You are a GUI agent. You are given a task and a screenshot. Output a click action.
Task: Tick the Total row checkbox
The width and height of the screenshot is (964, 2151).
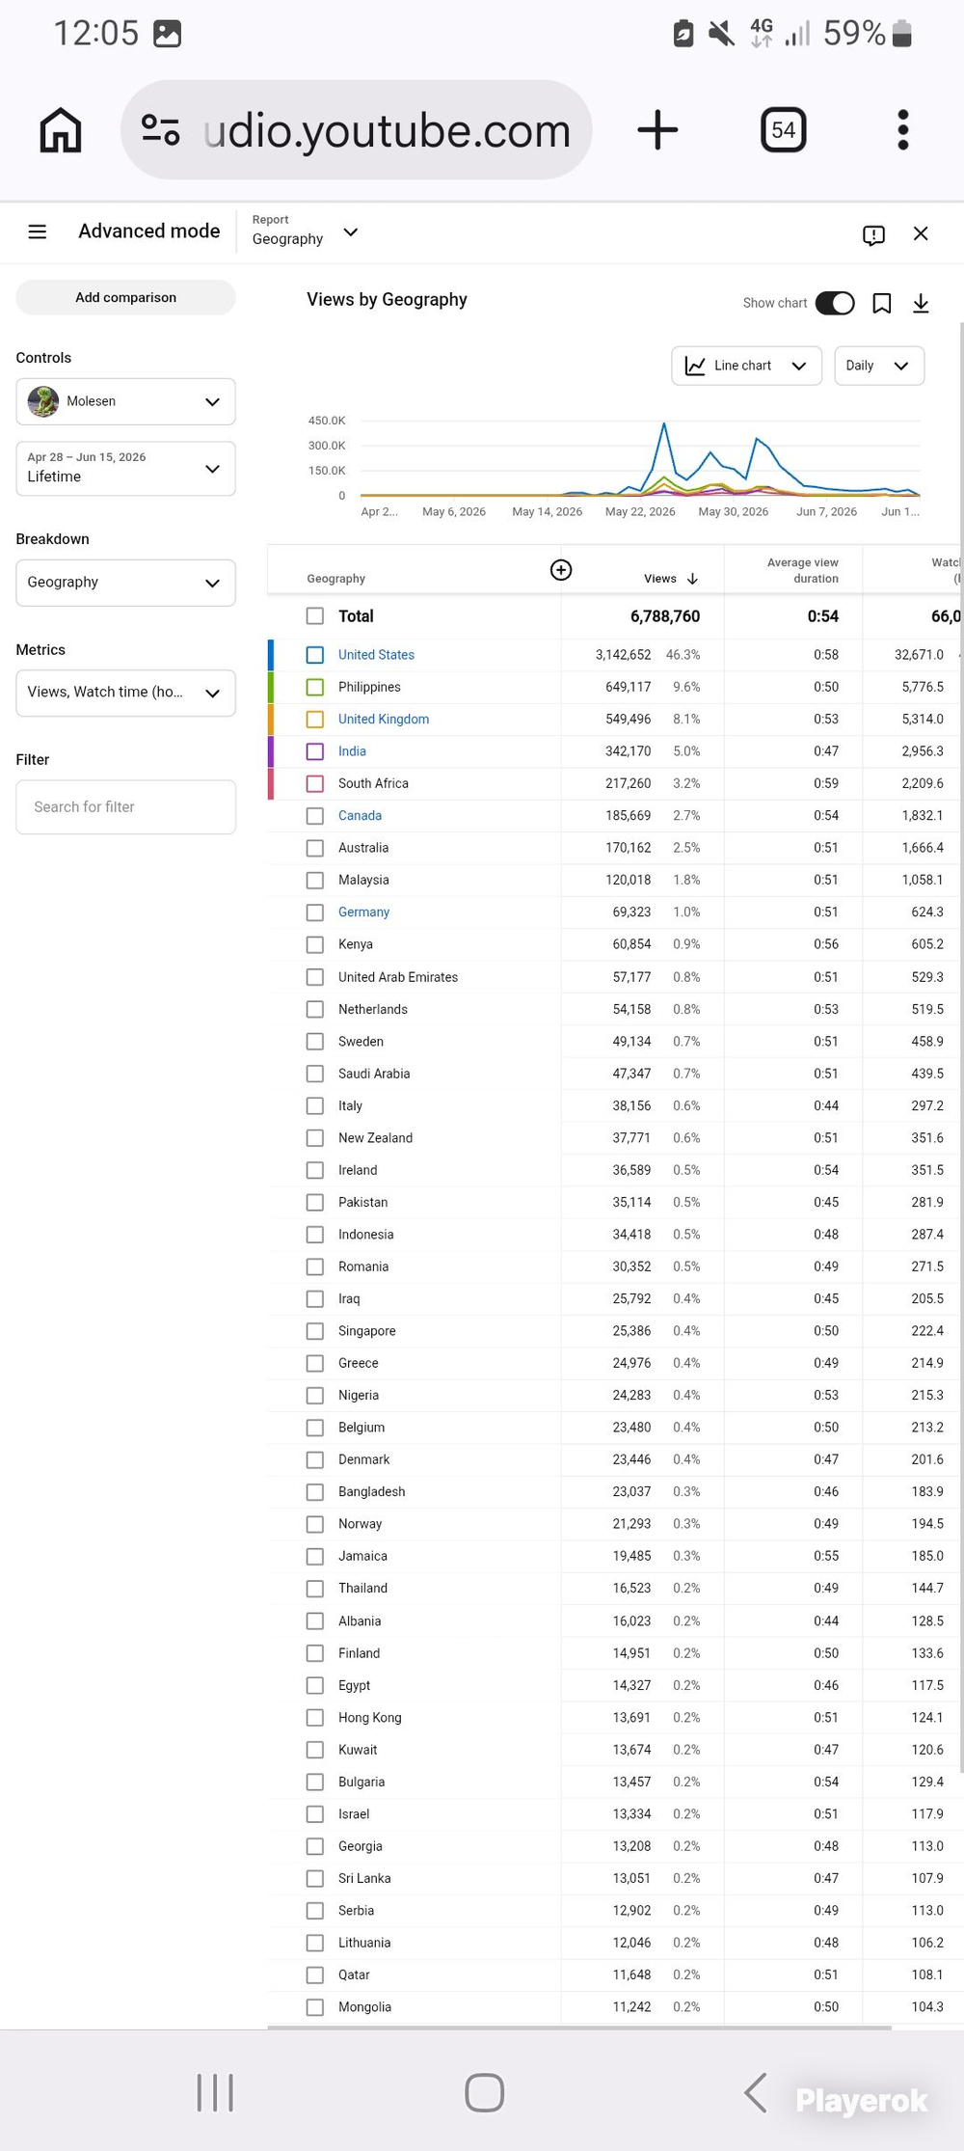315,615
